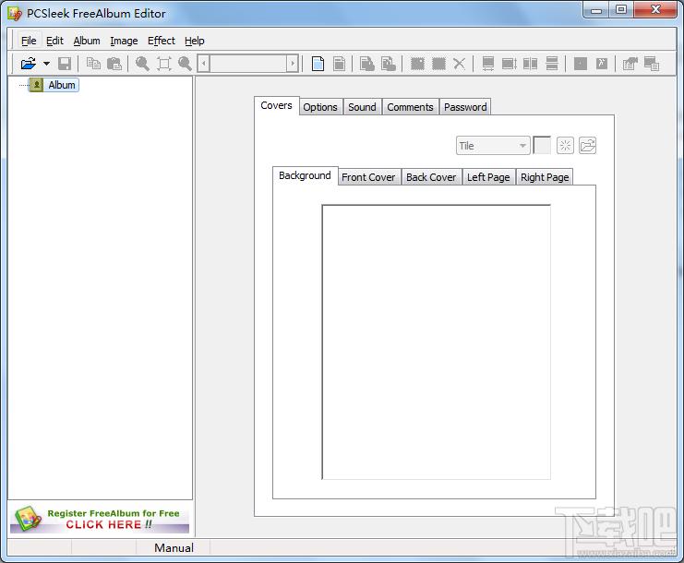This screenshot has height=563, width=684.
Task: Click the zoom slider track in toolbar
Action: (247, 64)
